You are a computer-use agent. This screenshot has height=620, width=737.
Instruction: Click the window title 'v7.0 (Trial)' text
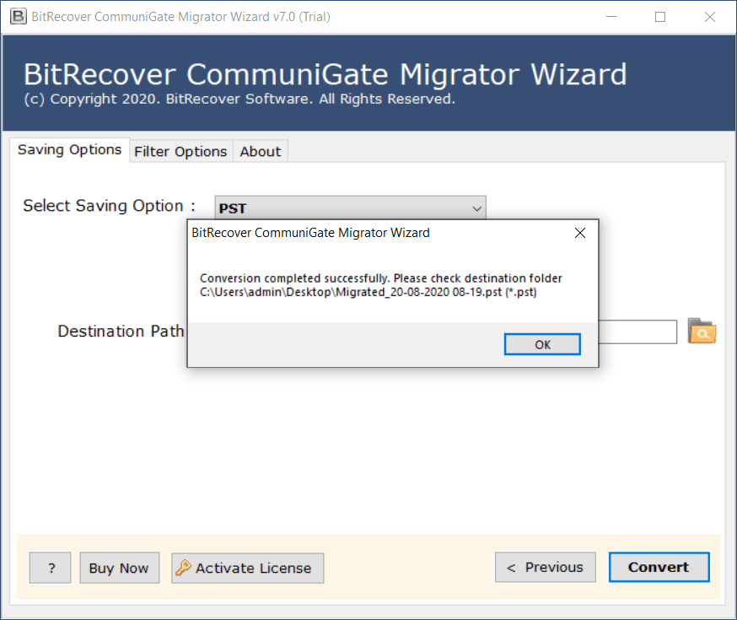[x=301, y=17]
